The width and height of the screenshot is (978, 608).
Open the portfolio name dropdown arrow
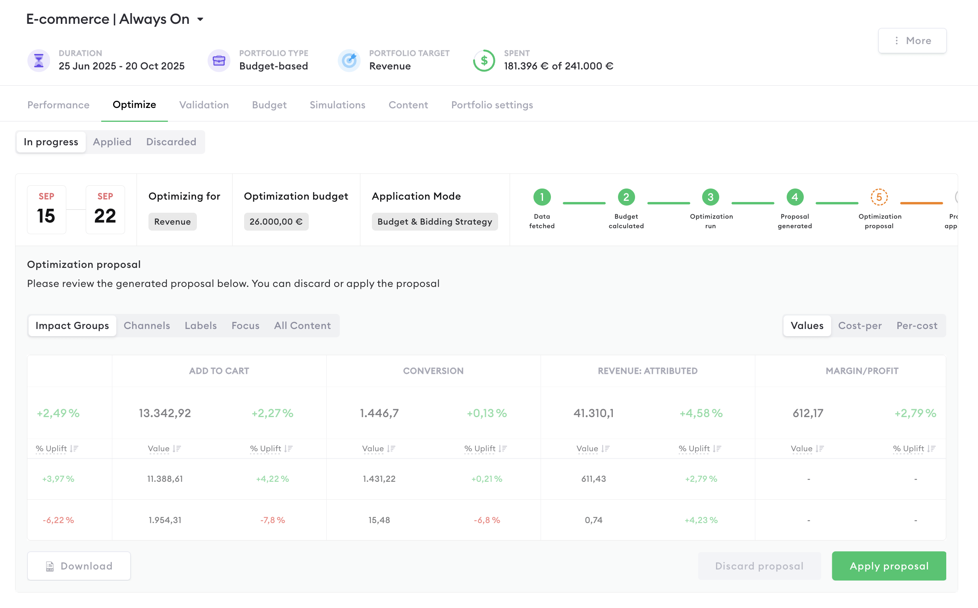coord(200,19)
